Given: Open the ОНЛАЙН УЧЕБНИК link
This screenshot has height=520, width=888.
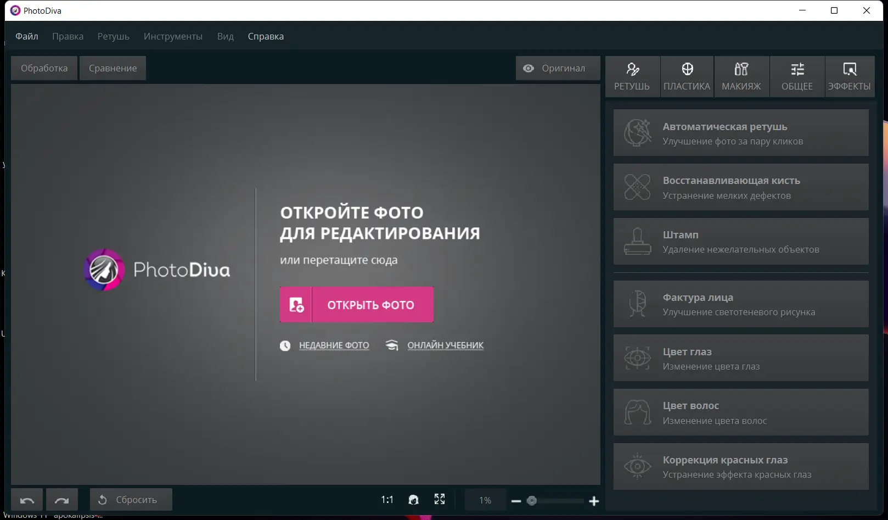Looking at the screenshot, I should 446,345.
